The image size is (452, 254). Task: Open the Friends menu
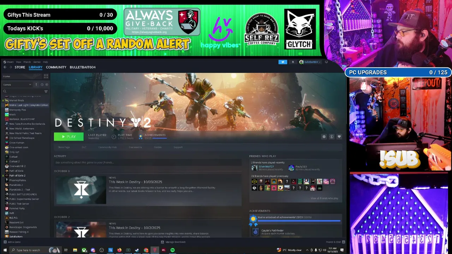click(x=27, y=62)
